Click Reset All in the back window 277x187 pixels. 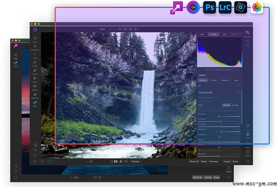coord(197,178)
